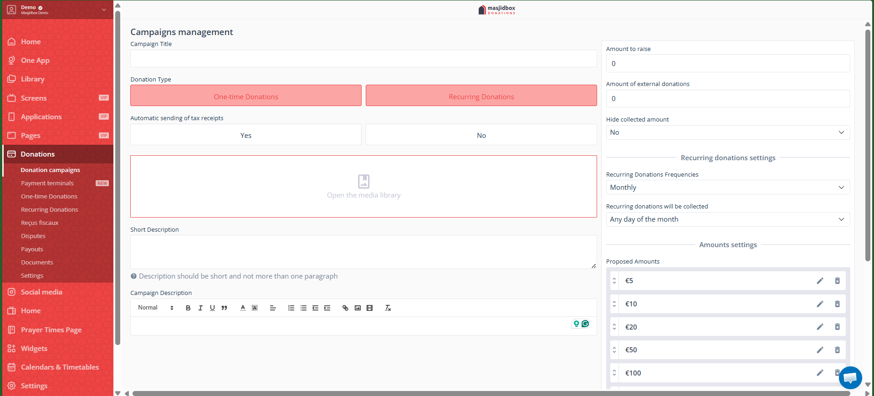Open the live chat bubble
This screenshot has width=874, height=396.
click(x=850, y=377)
